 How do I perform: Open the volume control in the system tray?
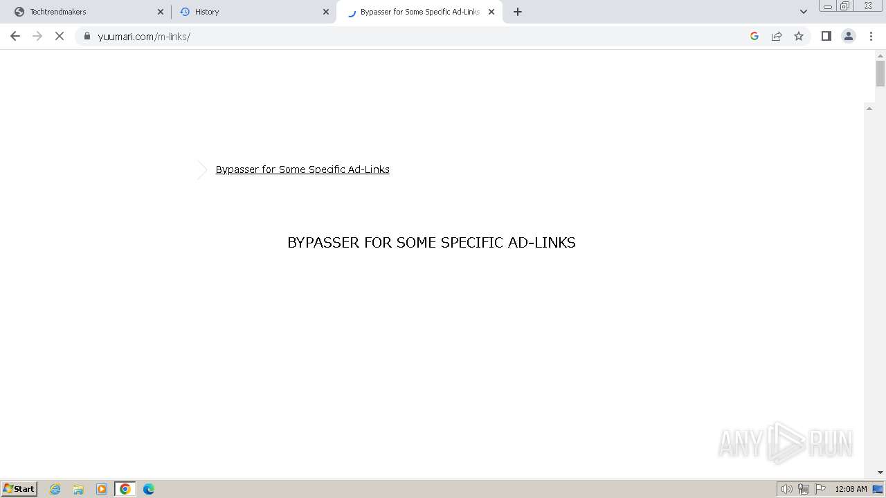click(x=786, y=489)
